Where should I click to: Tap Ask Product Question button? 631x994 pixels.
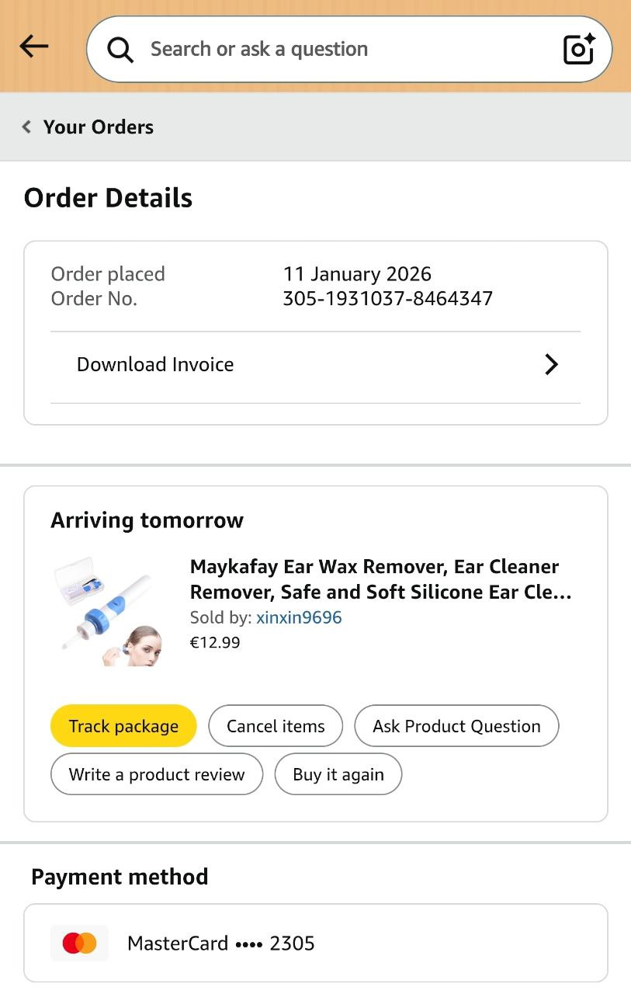[456, 726]
